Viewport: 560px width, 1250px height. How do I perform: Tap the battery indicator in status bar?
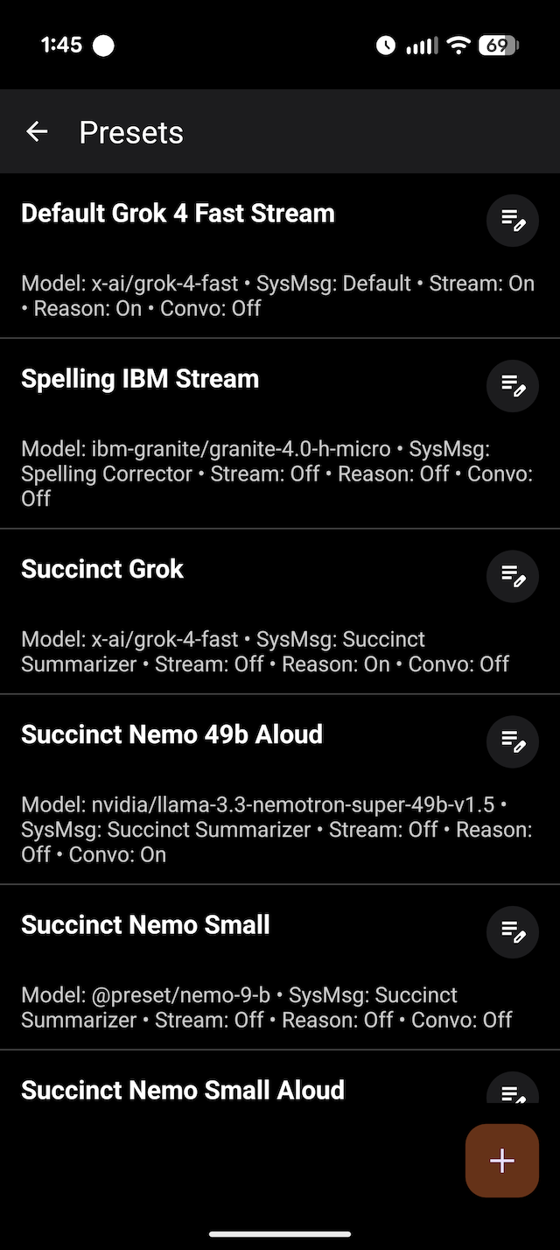498,46
